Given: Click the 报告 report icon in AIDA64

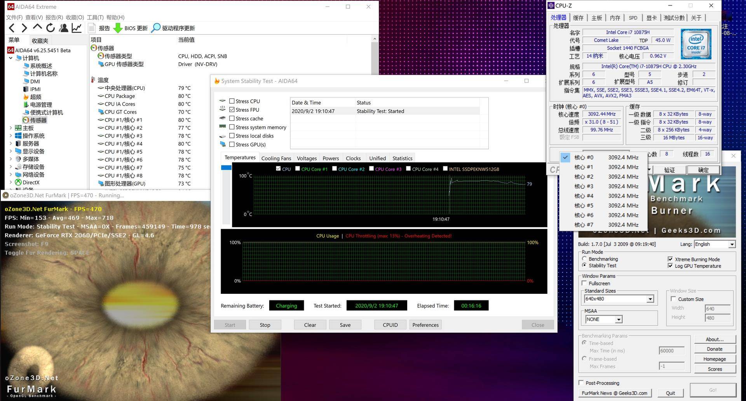Looking at the screenshot, I should coord(92,28).
